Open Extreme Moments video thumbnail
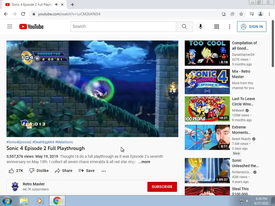The height and width of the screenshot is (206, 275). coord(207,137)
